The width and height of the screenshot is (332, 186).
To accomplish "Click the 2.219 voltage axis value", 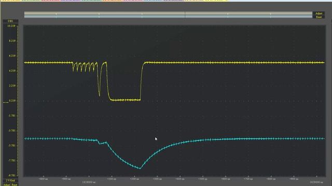I will point(12,86).
